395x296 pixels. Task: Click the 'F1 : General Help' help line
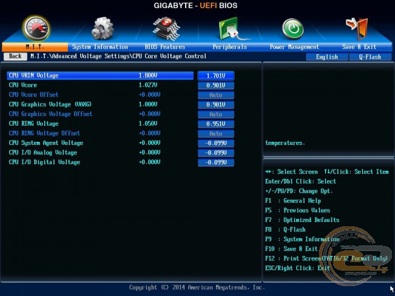pyautogui.click(x=293, y=201)
